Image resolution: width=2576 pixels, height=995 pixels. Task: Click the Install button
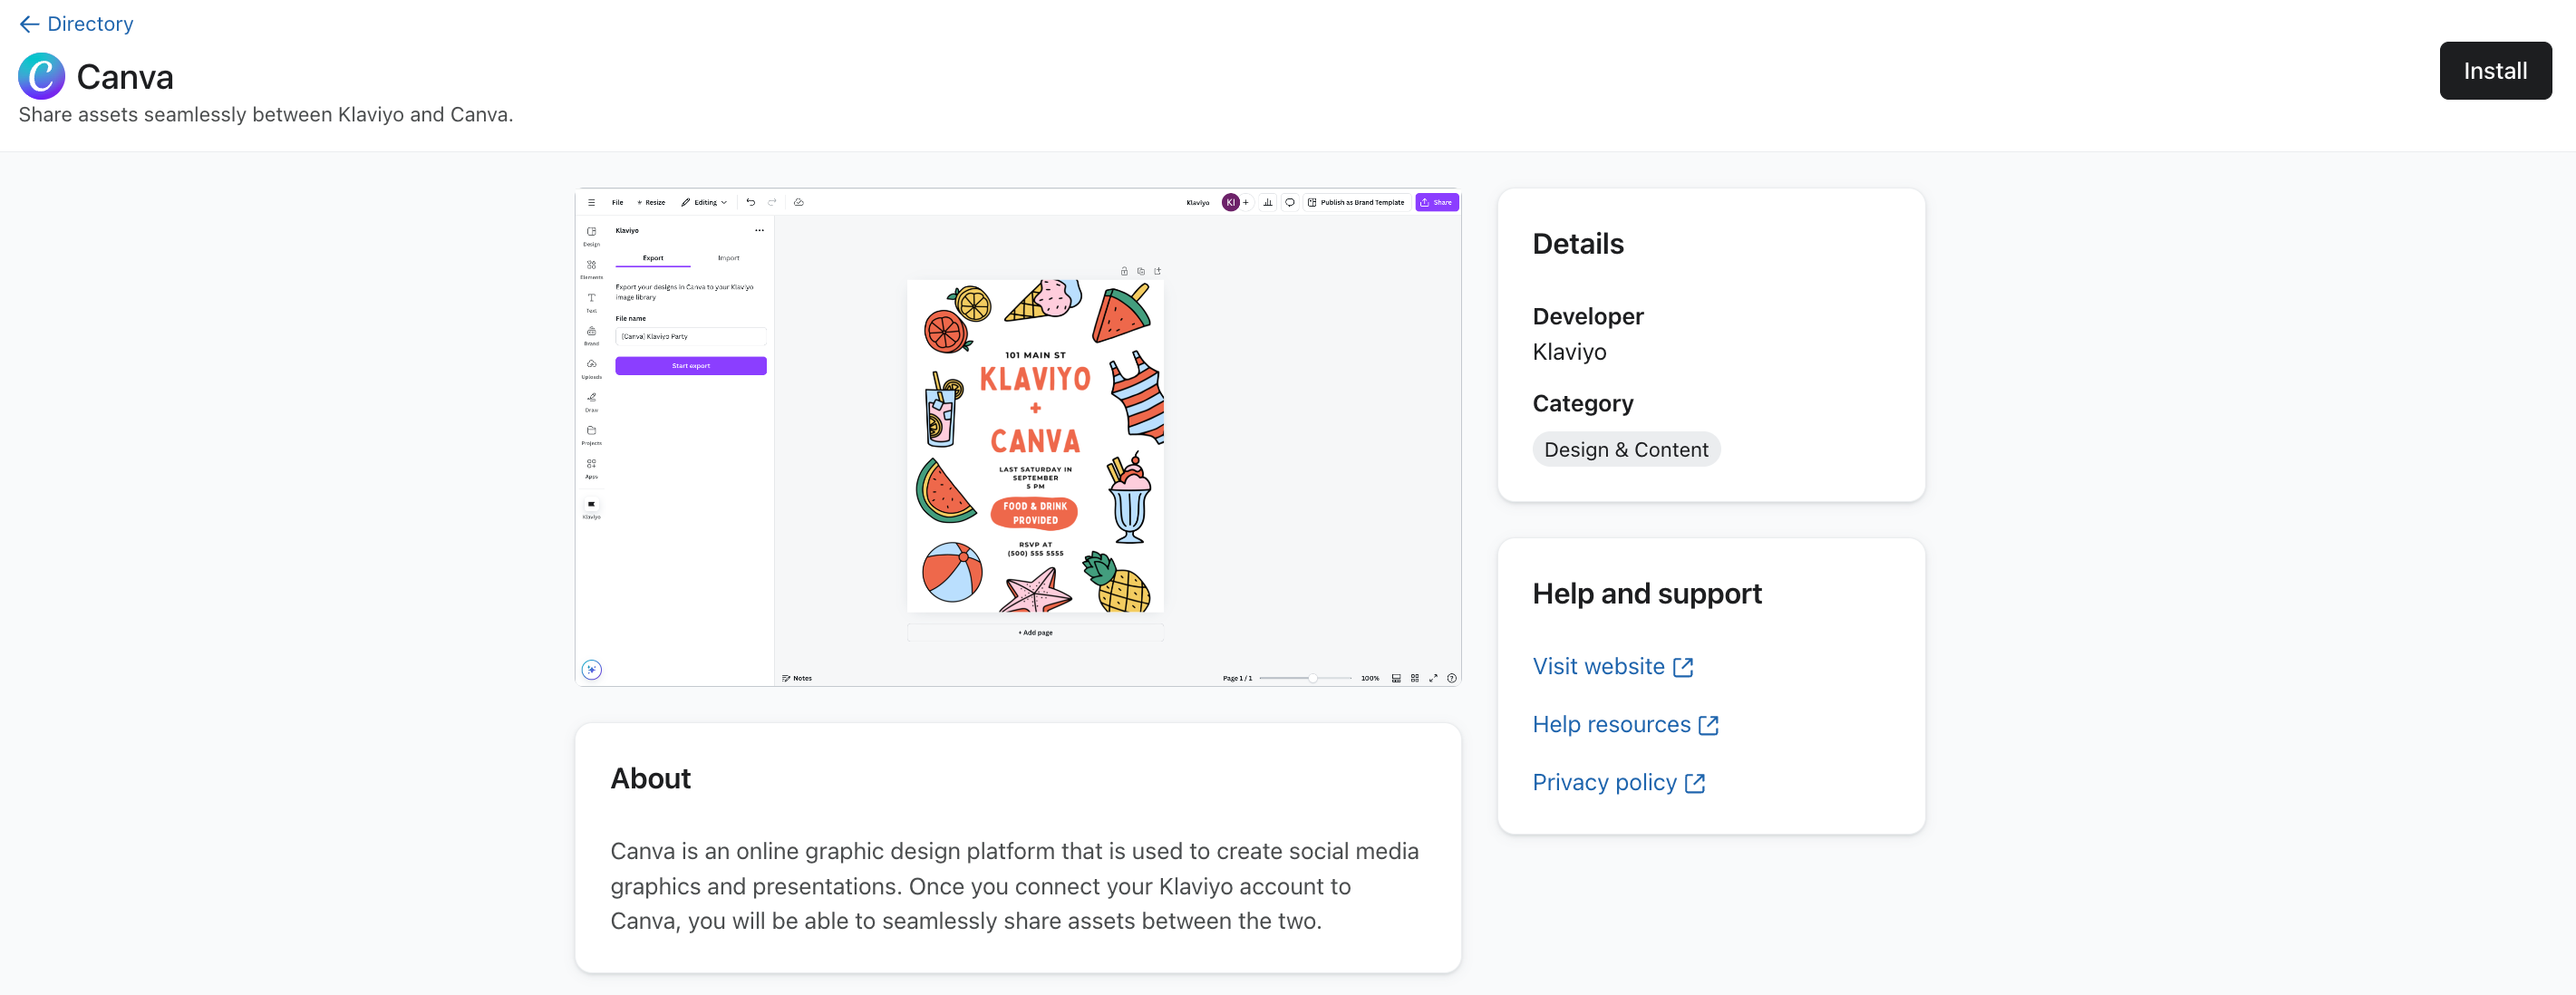[2494, 71]
